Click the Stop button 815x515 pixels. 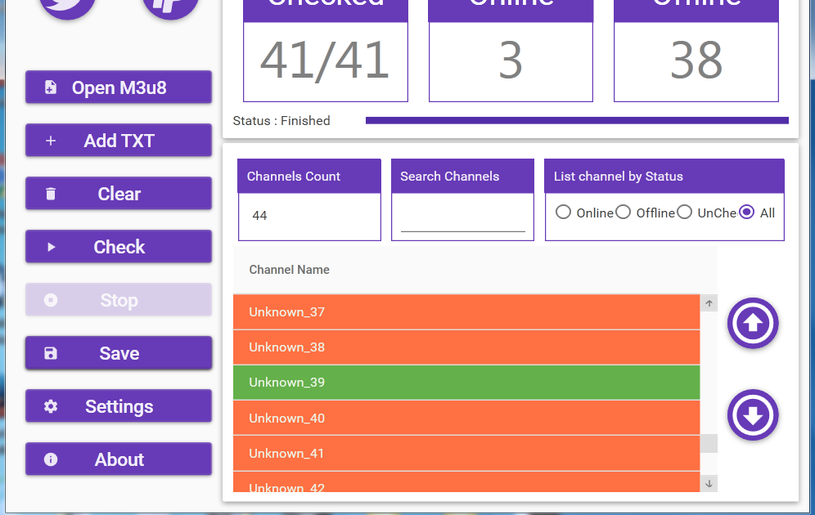click(x=118, y=299)
